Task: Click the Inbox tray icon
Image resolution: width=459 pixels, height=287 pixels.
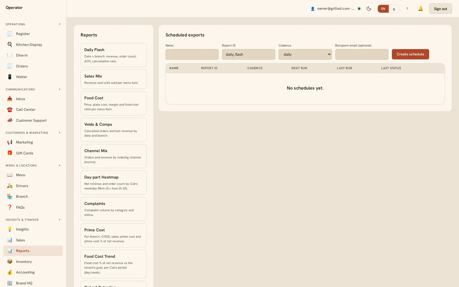Action: point(10,99)
